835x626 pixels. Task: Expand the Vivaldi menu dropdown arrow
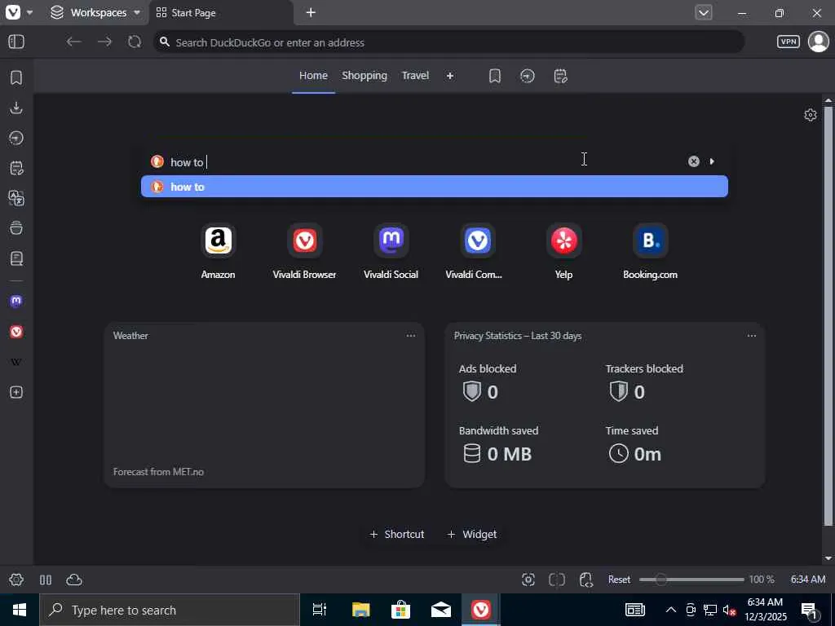click(x=30, y=12)
